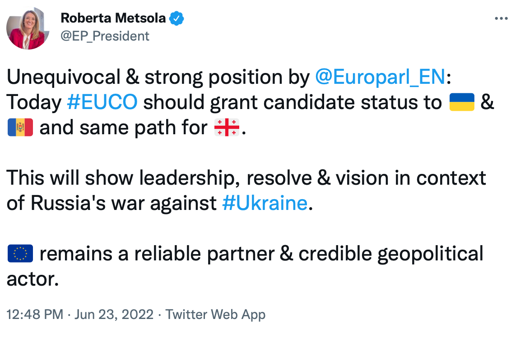Click the blue verified badge
Screen dimensions: 520x337
176,18
